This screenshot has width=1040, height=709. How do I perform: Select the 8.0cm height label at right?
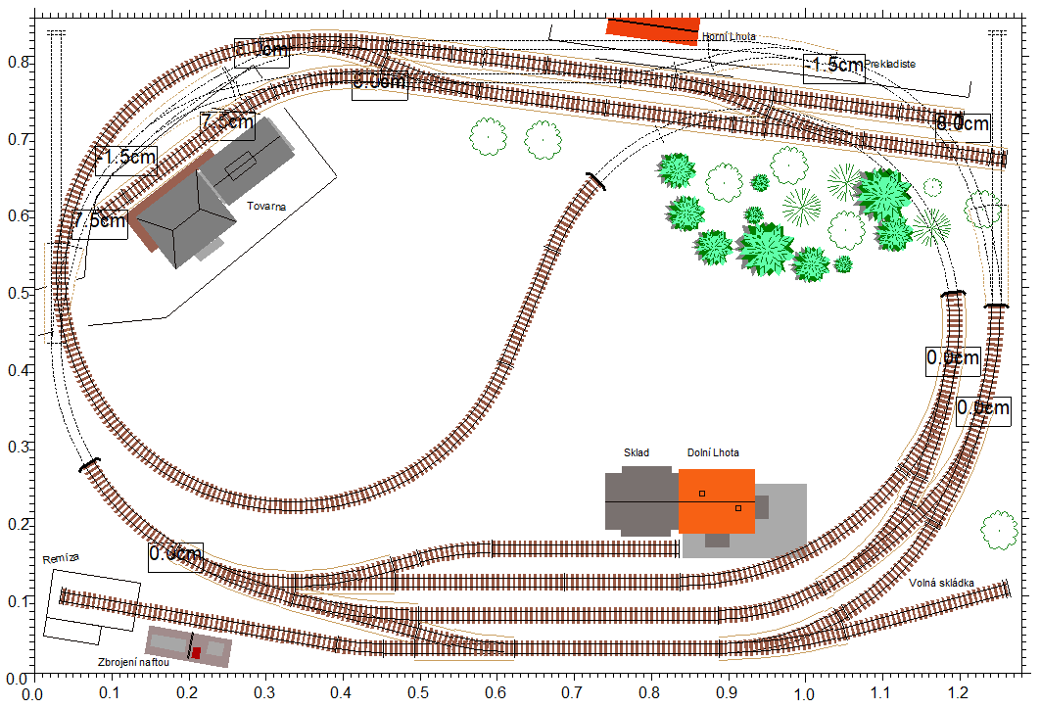click(962, 124)
